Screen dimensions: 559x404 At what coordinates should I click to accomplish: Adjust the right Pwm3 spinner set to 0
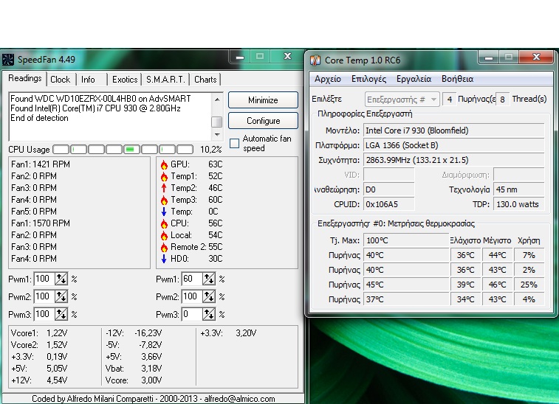(209, 314)
